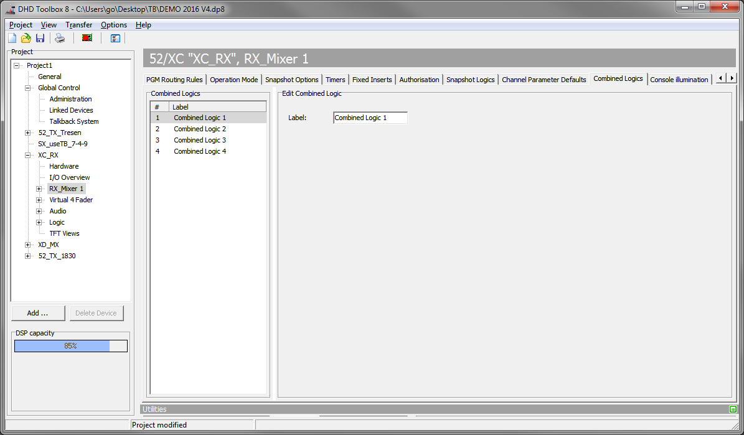Viewport: 744px width, 435px height.
Task: Open an existing project
Action: 26,38
